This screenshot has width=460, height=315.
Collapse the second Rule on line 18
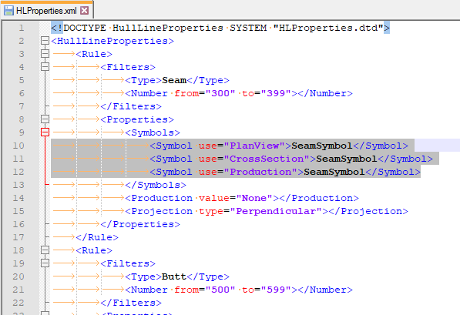pyautogui.click(x=45, y=250)
